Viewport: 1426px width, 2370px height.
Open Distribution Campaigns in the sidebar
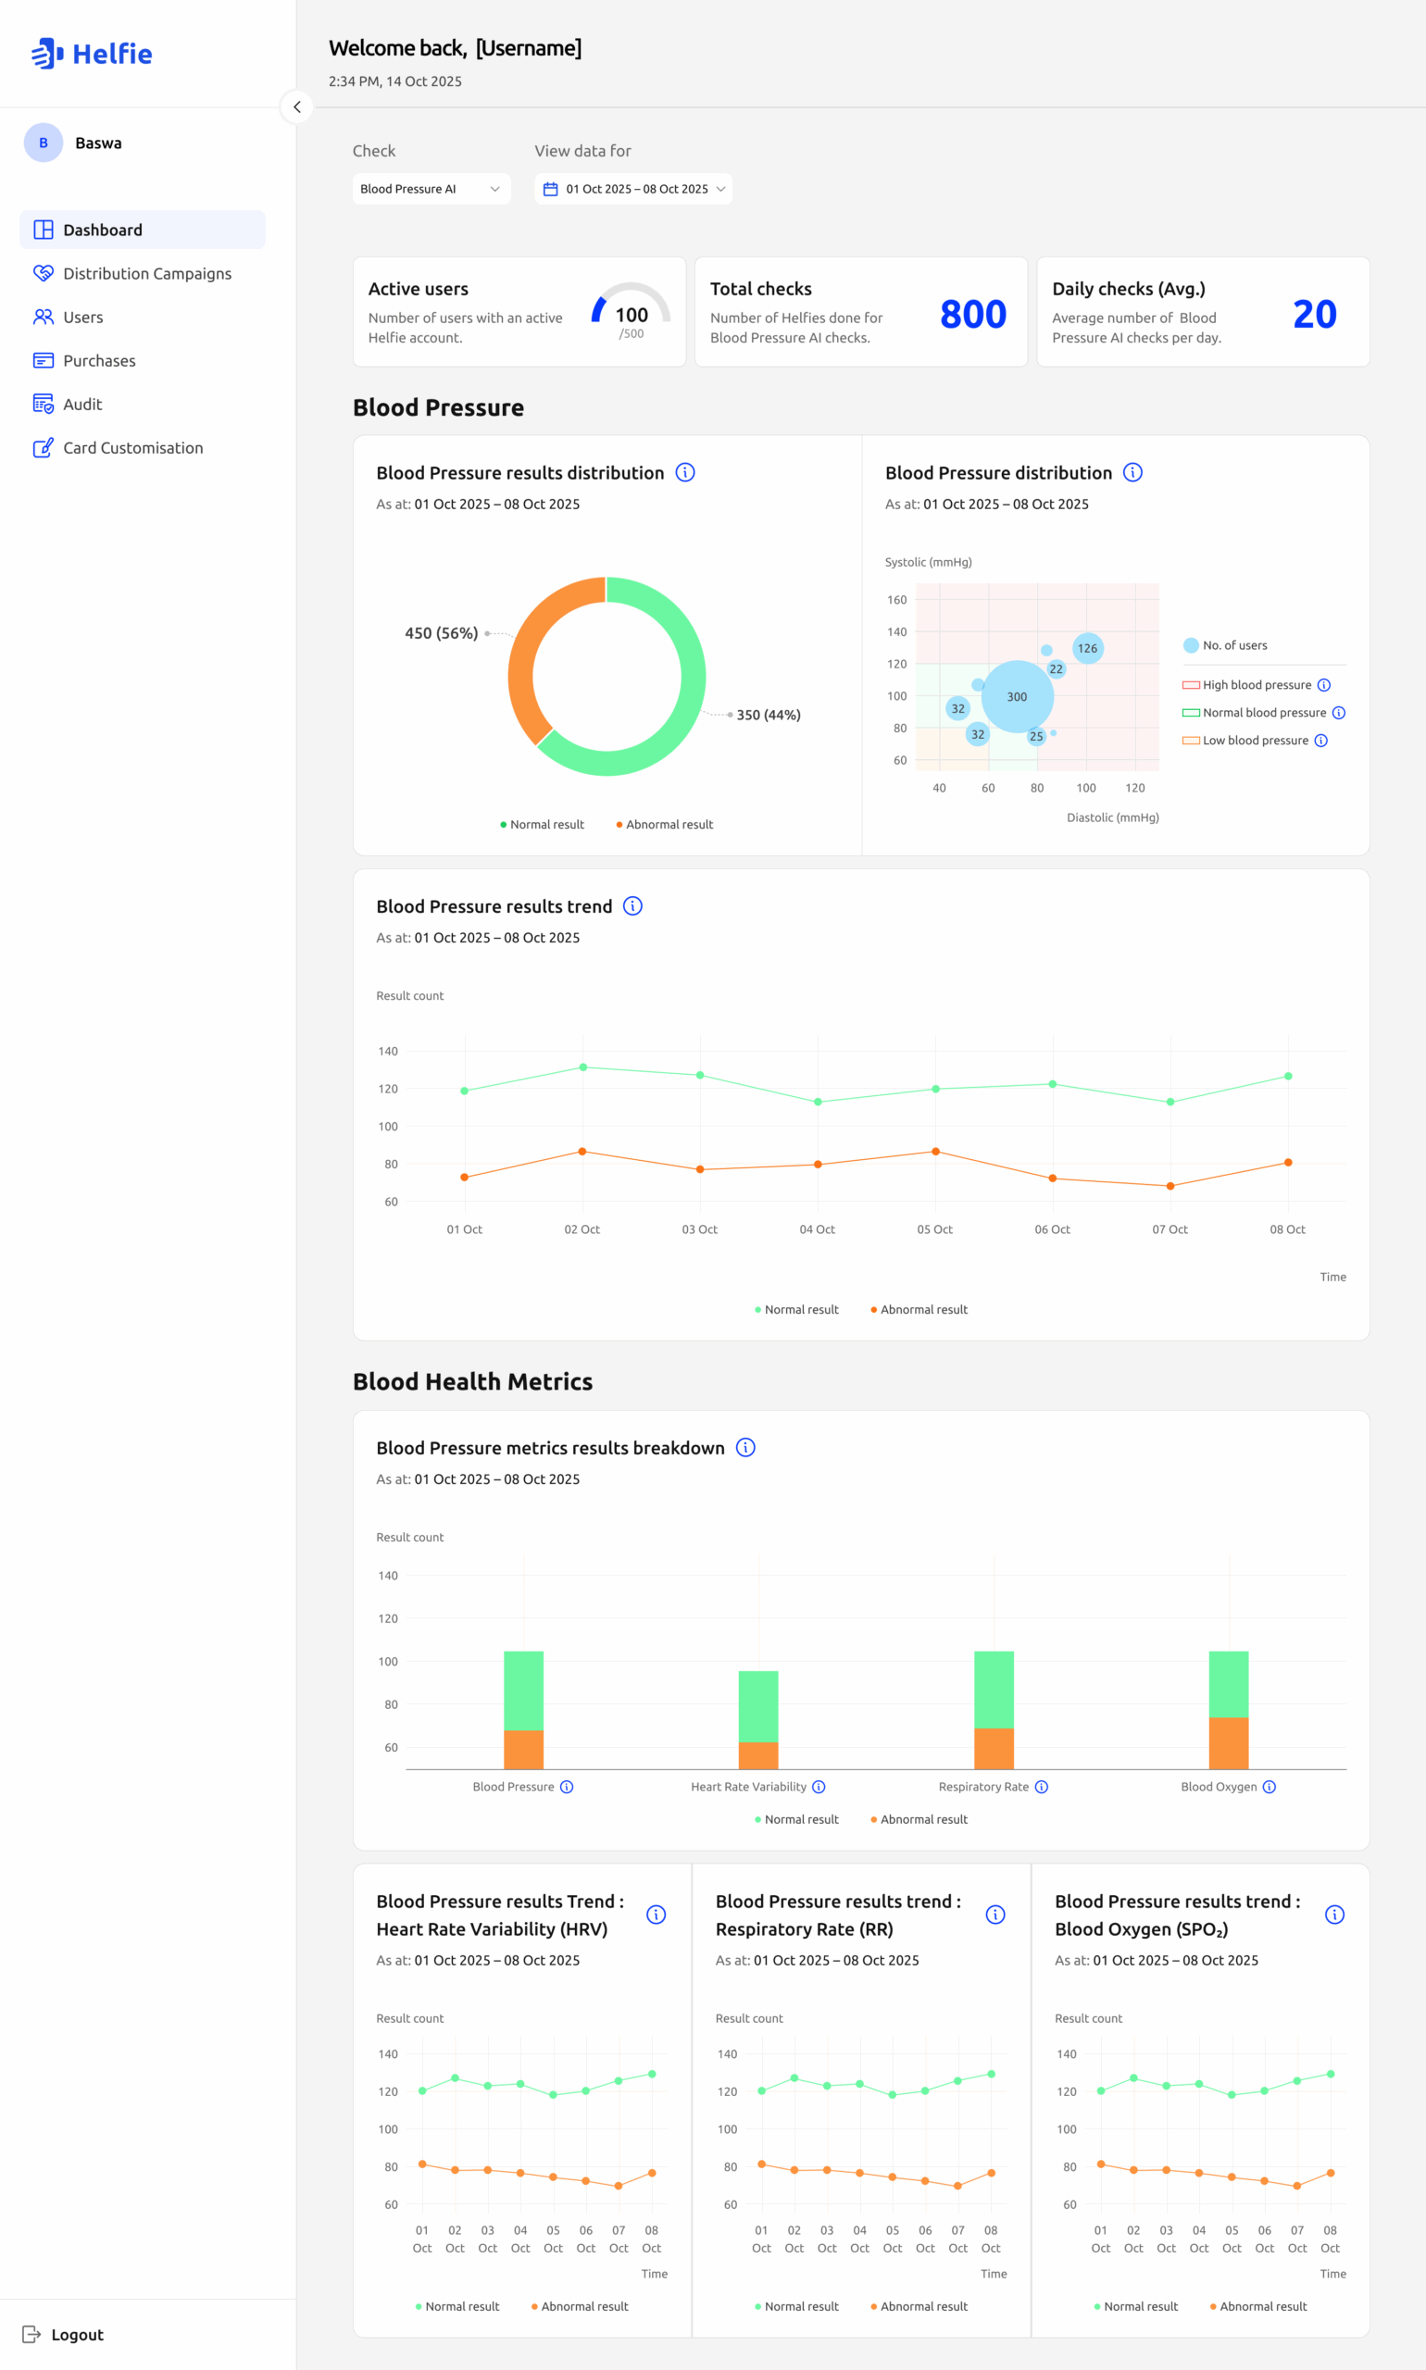[x=146, y=274]
